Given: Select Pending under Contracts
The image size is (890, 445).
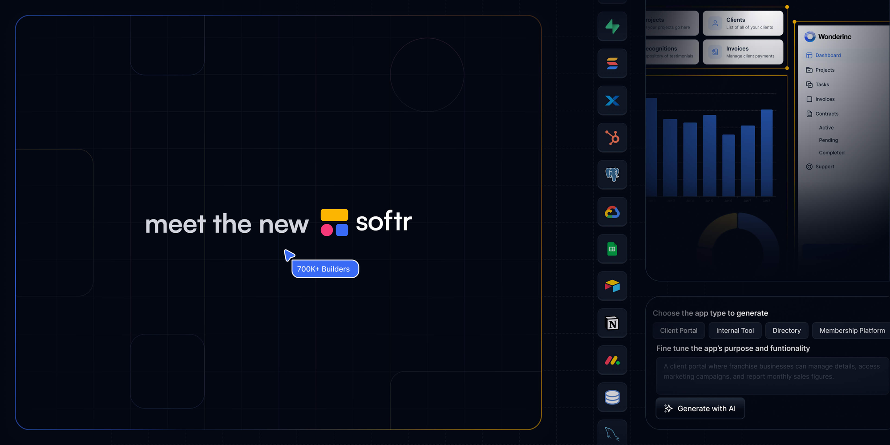Looking at the screenshot, I should pos(828,140).
